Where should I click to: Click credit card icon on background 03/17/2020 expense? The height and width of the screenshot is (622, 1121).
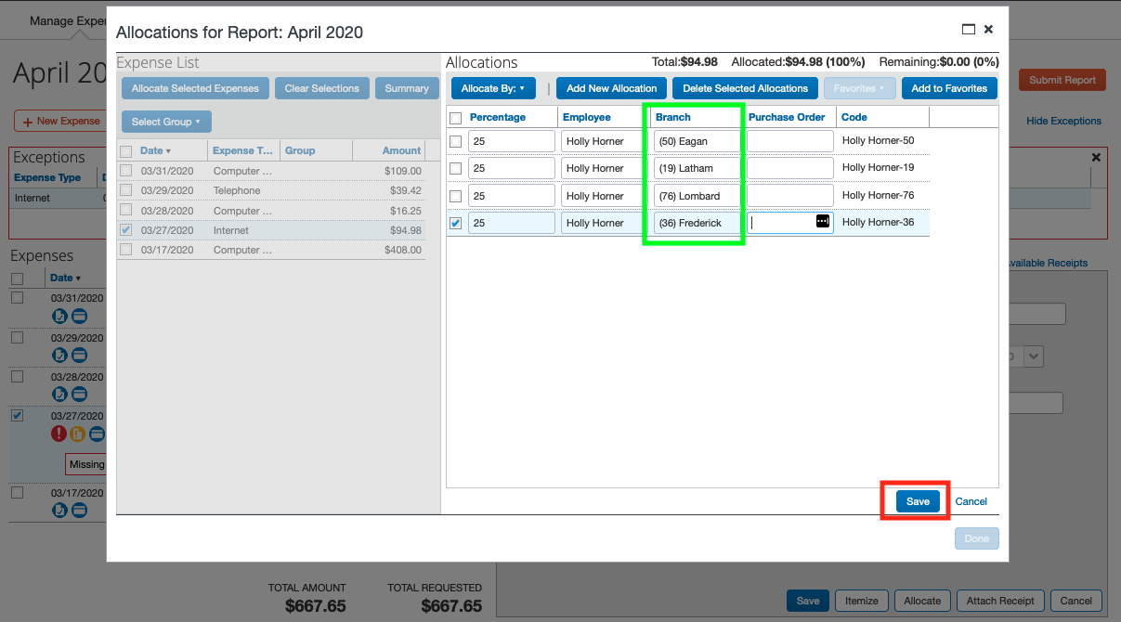[80, 510]
